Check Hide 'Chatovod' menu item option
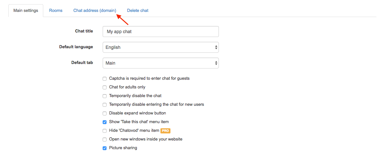 (105, 131)
